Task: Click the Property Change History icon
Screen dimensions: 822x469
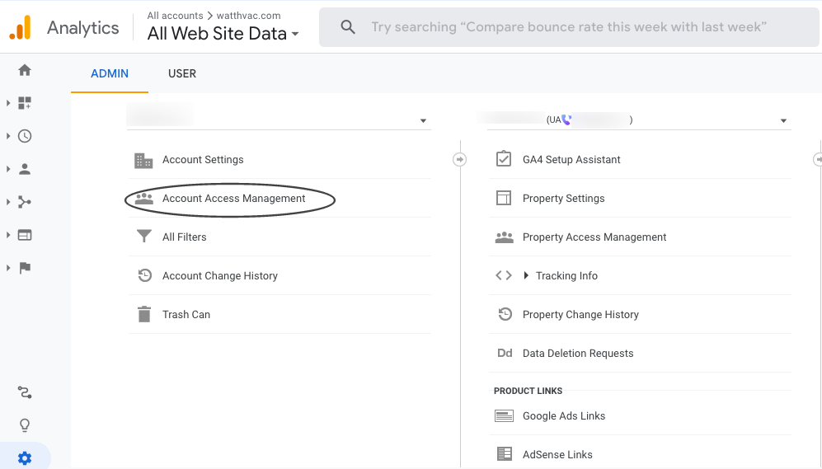Action: tap(505, 314)
